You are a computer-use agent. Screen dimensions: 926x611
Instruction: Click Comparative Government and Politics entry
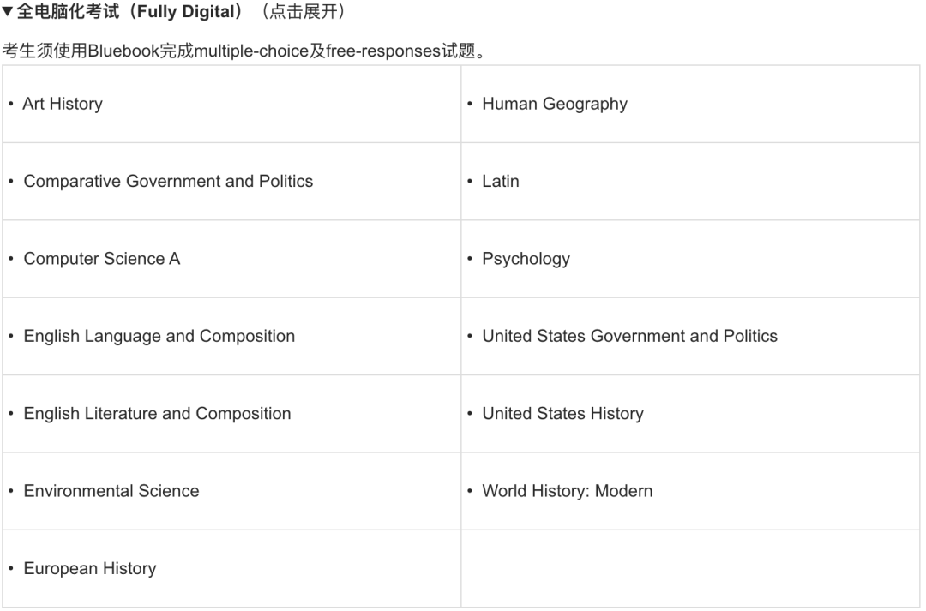[168, 182]
